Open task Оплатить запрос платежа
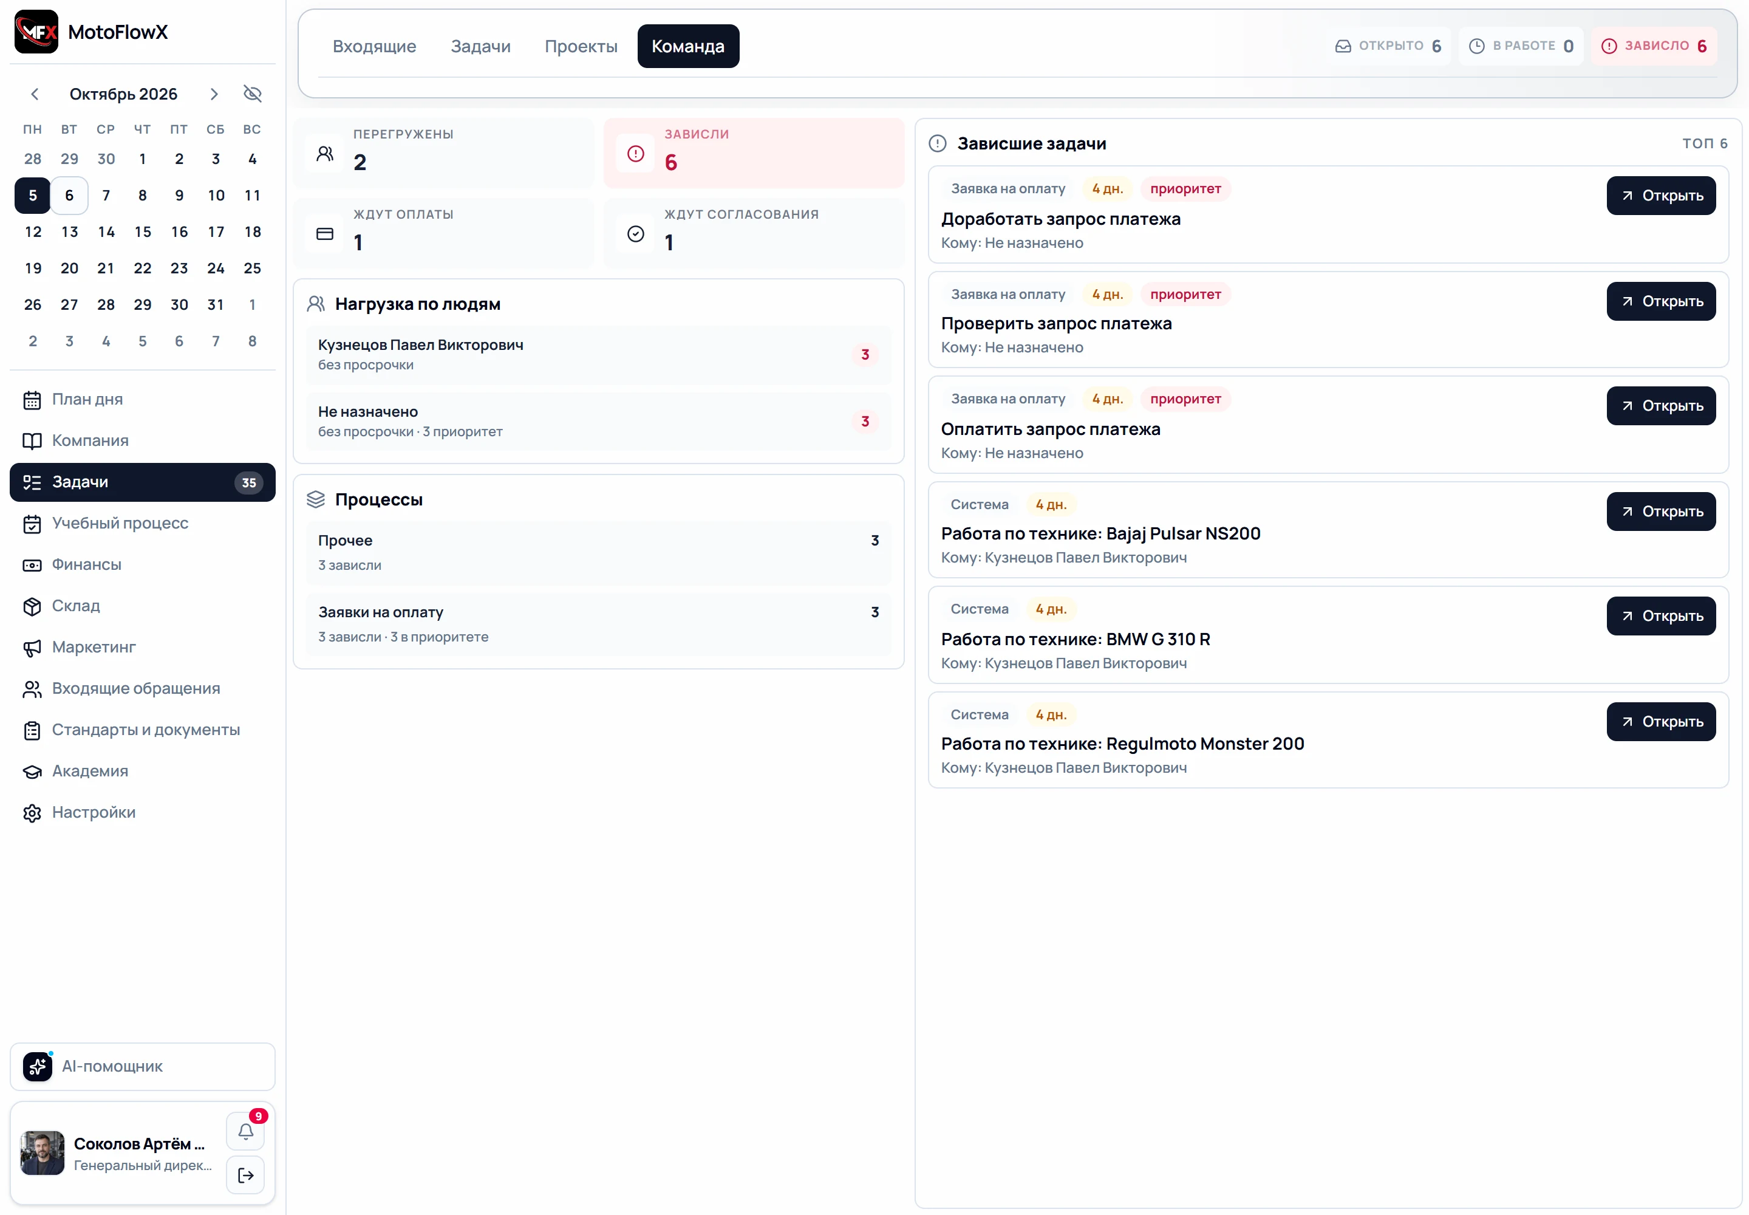Image resolution: width=1749 pixels, height=1215 pixels. 1661,406
